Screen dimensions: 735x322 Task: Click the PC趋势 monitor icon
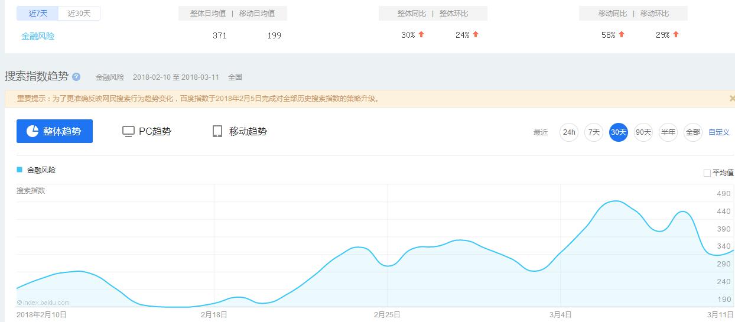[128, 131]
